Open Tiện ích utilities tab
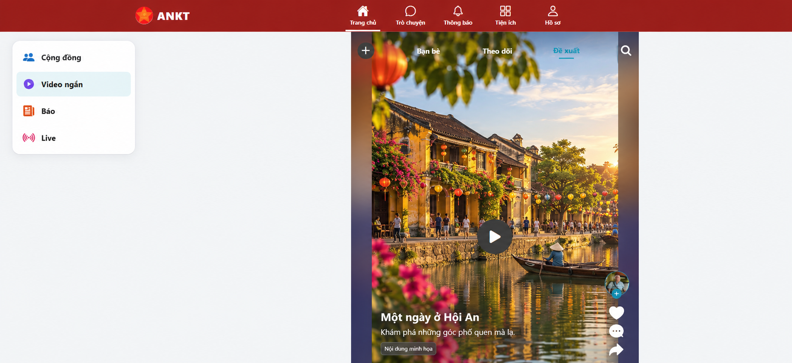This screenshot has height=363, width=792. [505, 16]
